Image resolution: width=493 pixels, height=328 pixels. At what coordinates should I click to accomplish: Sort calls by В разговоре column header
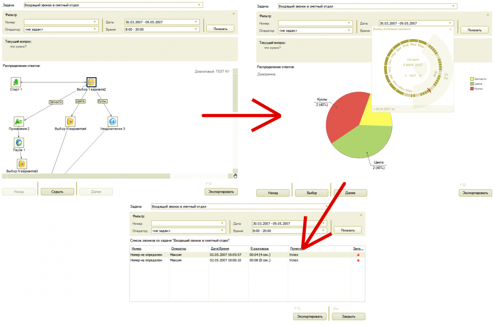[x=260, y=249]
